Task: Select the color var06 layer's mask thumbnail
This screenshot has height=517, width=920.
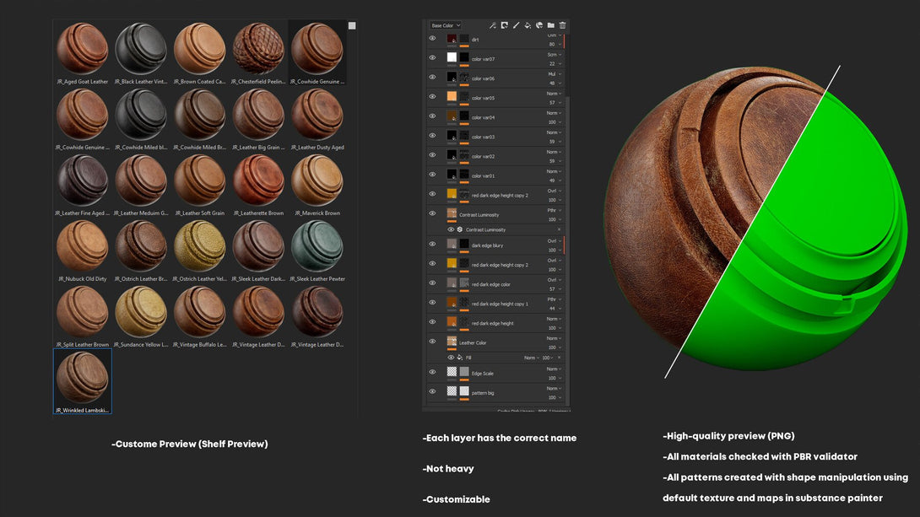Action: (464, 77)
